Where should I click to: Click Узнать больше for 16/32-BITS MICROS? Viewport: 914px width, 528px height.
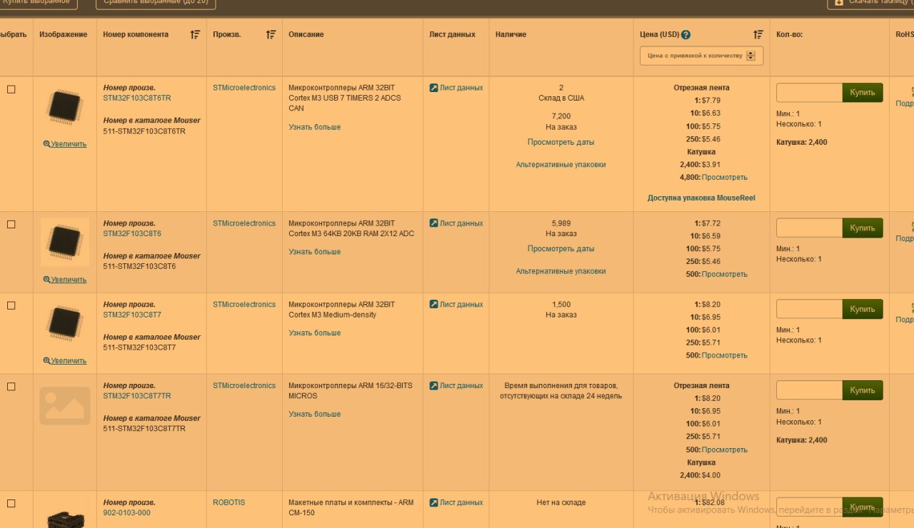(x=315, y=415)
